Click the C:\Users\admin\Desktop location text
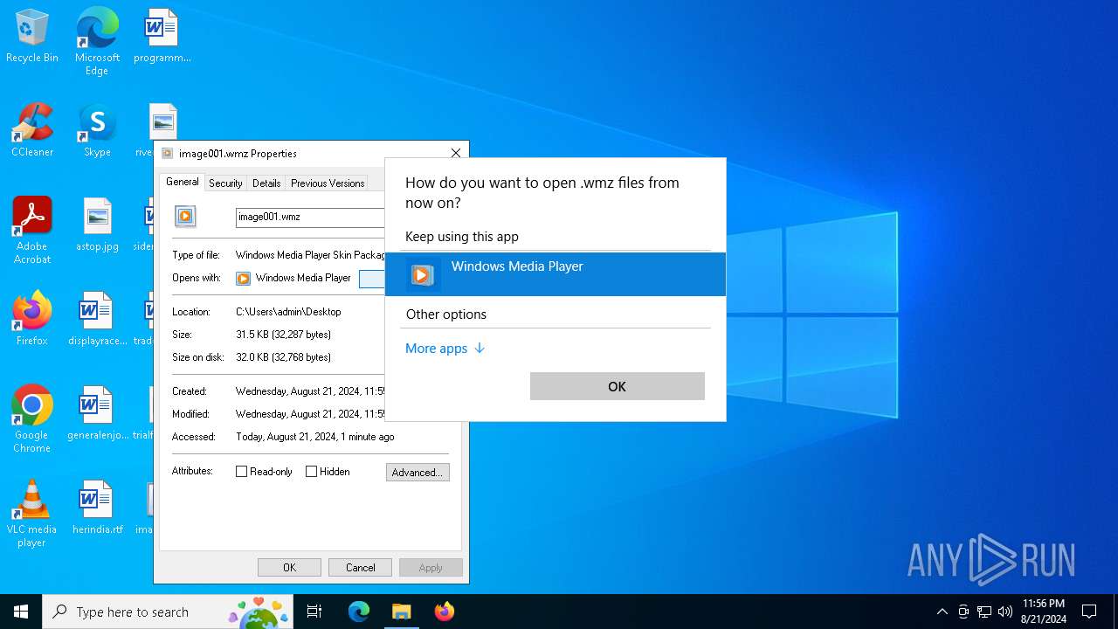The width and height of the screenshot is (1118, 629). point(288,312)
